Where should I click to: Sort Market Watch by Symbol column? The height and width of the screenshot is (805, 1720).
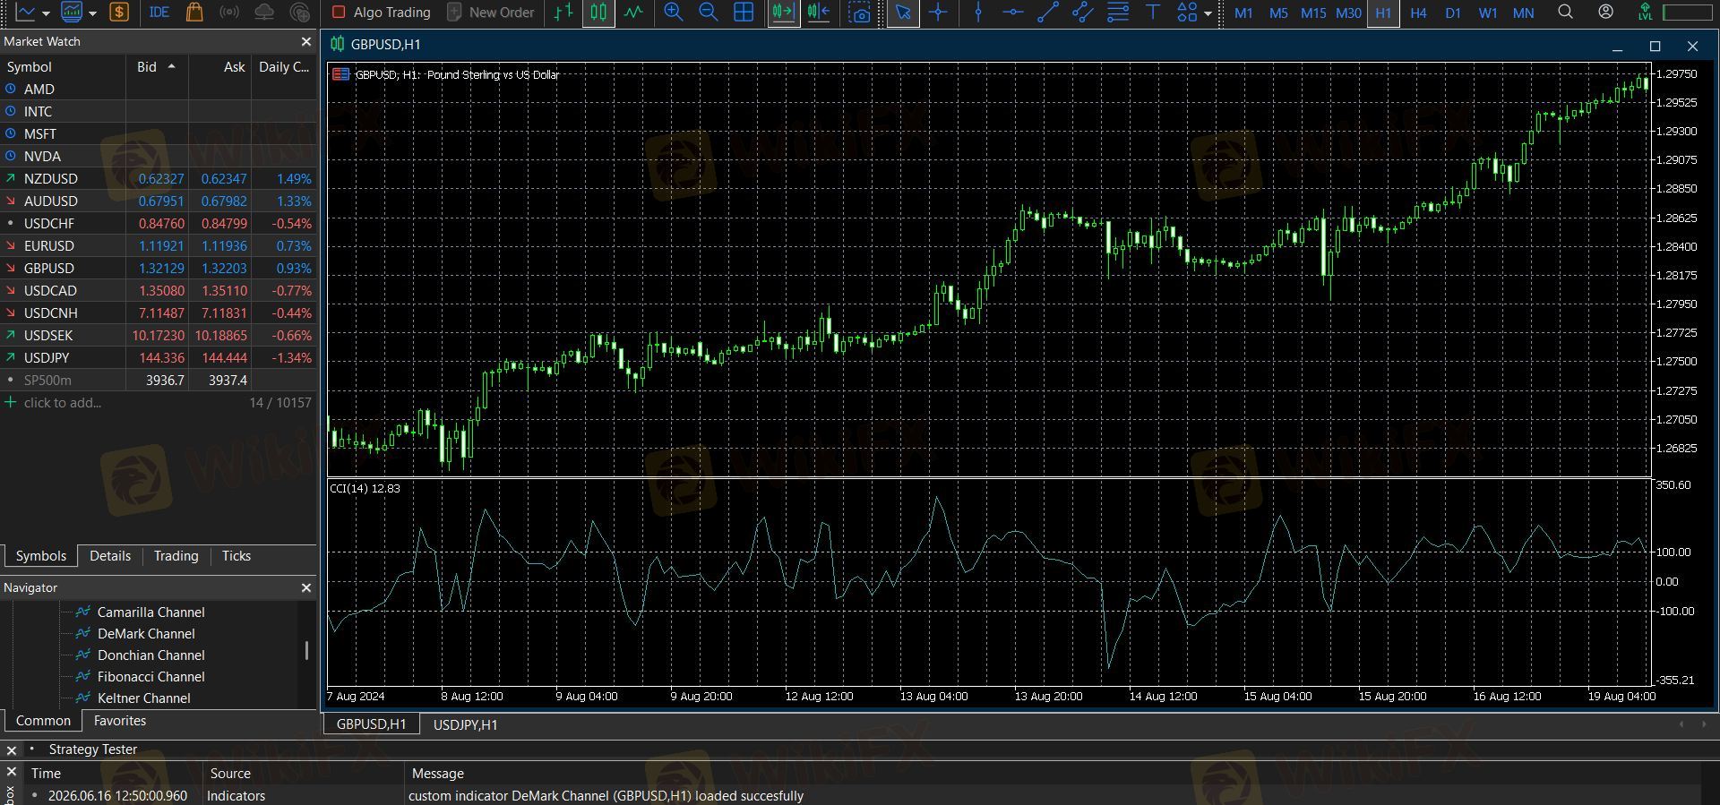[63, 66]
